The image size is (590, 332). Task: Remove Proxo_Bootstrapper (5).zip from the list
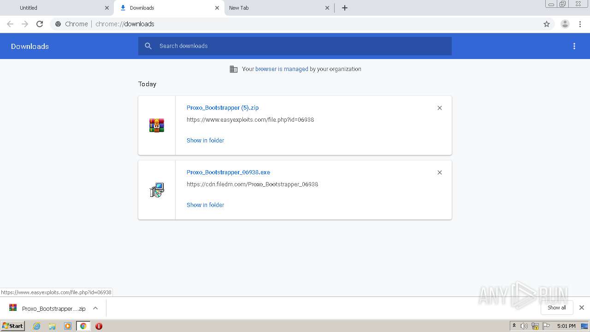(440, 108)
